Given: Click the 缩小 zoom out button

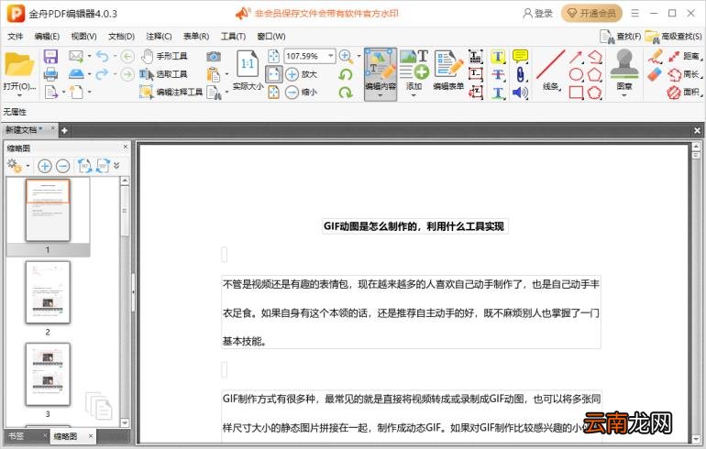Looking at the screenshot, I should [302, 93].
